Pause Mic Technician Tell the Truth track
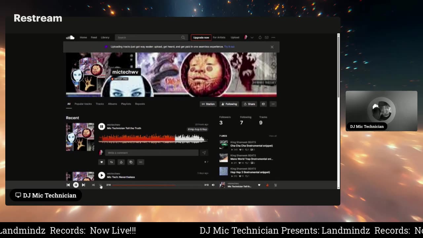The height and width of the screenshot is (238, 423). tap(101, 126)
